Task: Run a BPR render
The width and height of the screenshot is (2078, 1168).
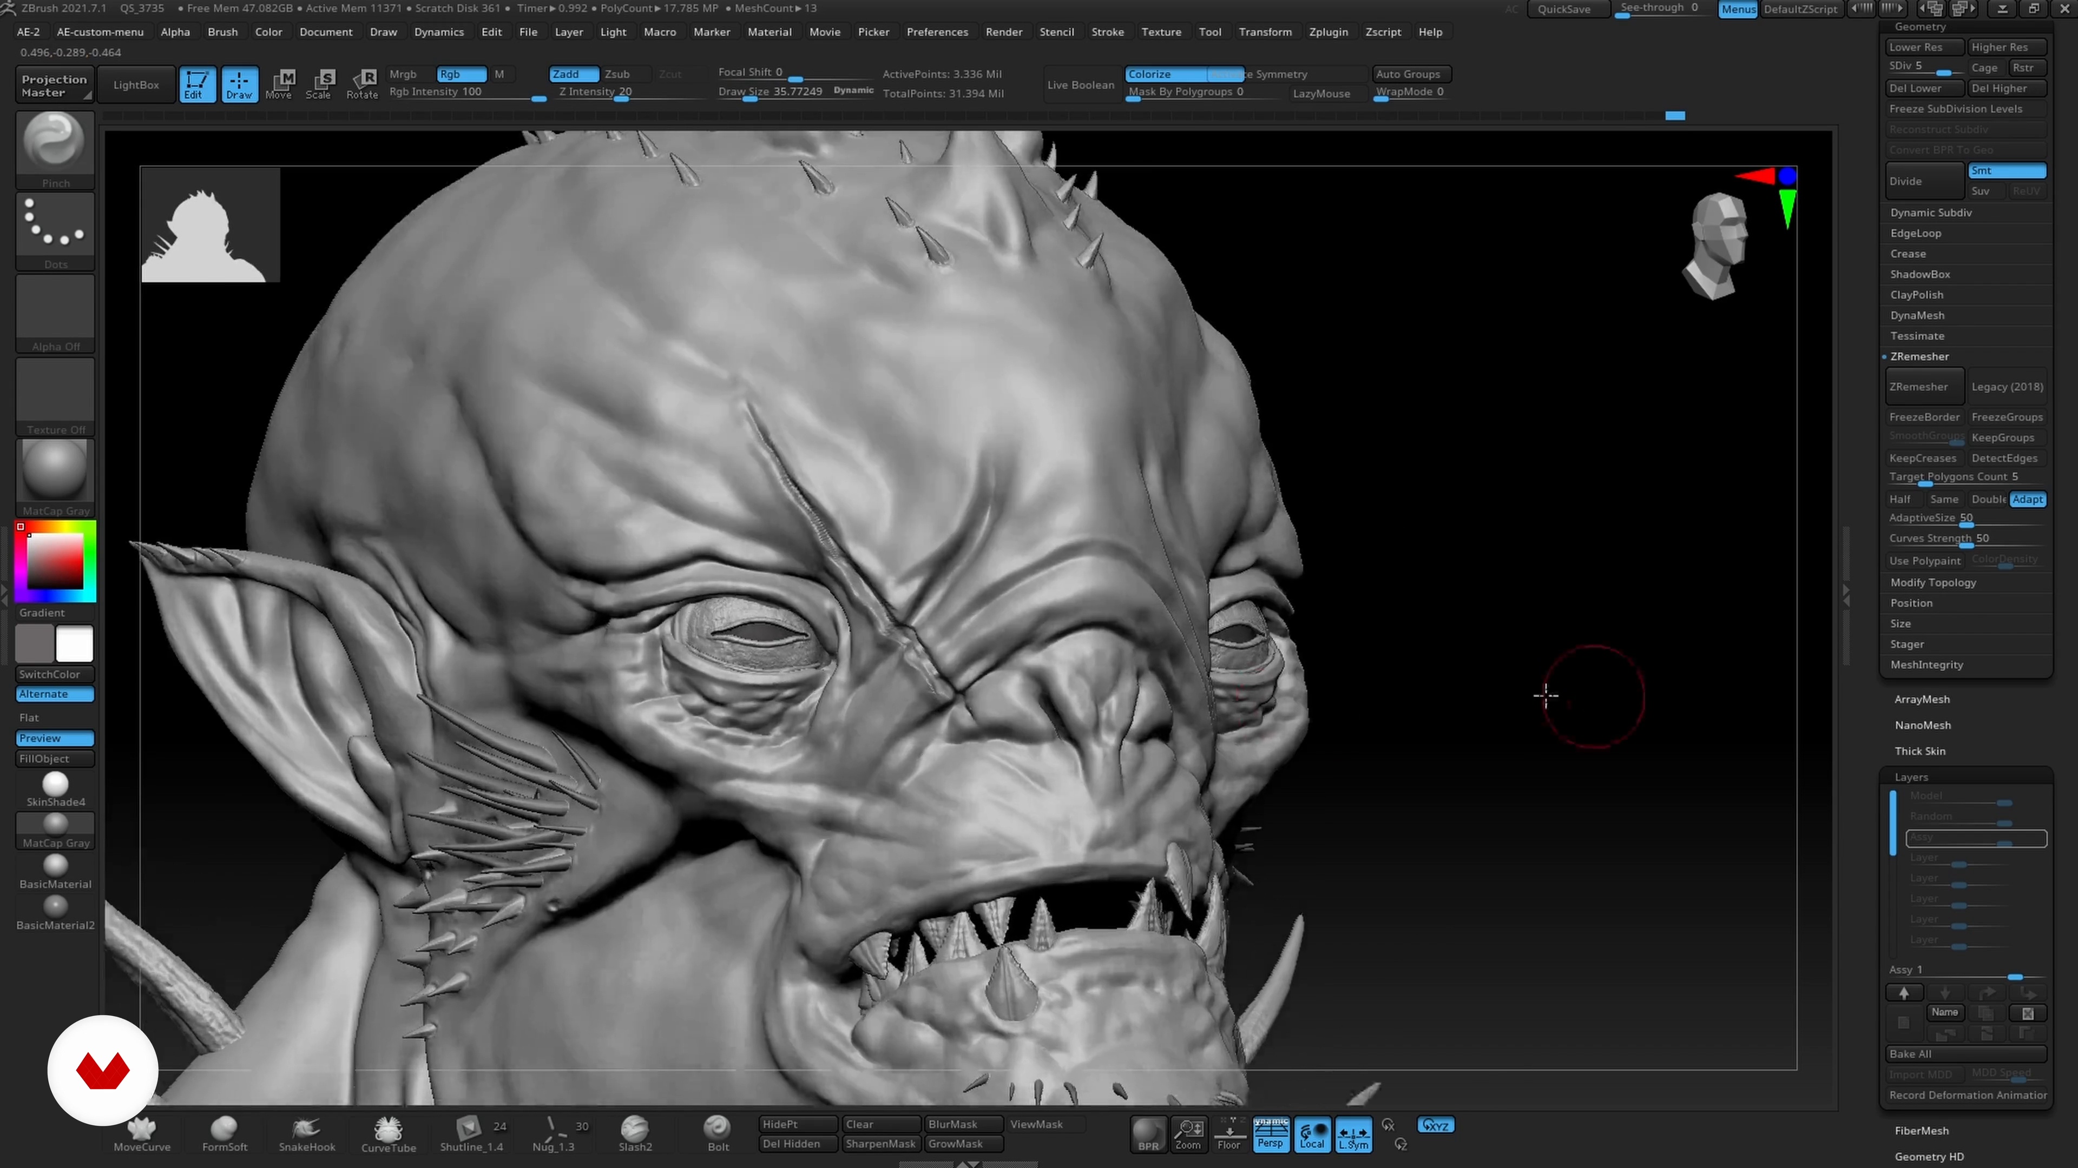Action: 1148,1134
